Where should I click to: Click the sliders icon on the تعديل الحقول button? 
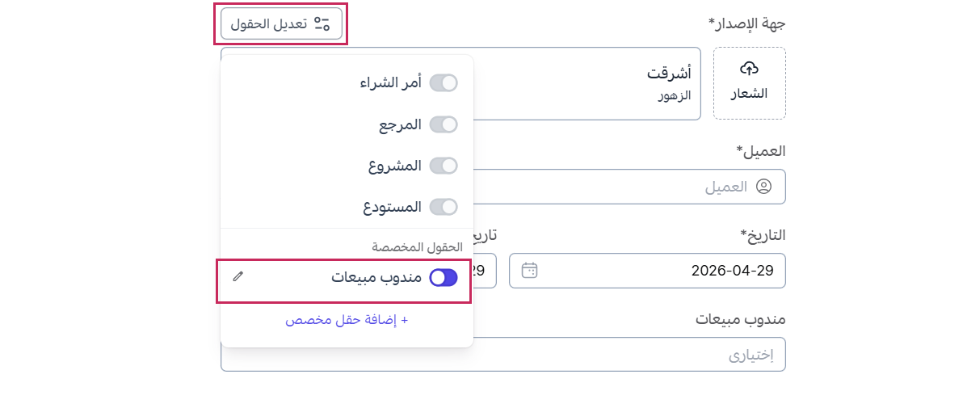pyautogui.click(x=322, y=23)
